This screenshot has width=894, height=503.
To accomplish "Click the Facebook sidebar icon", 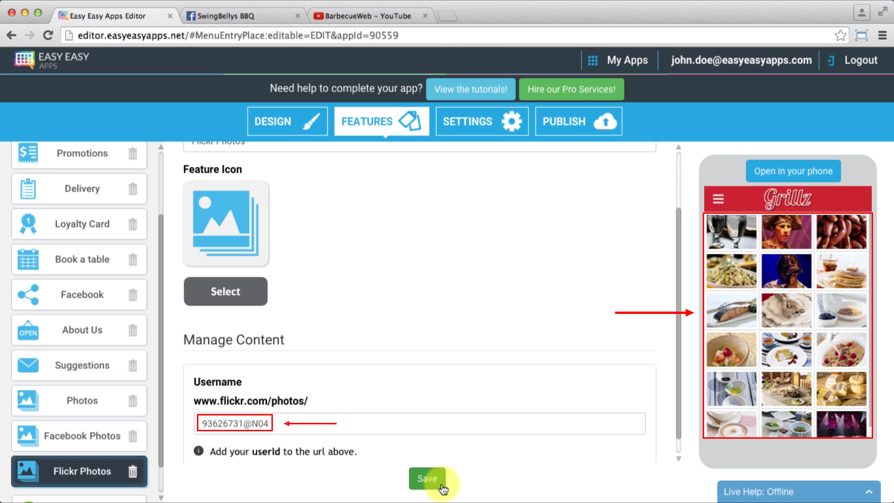I will tap(27, 294).
